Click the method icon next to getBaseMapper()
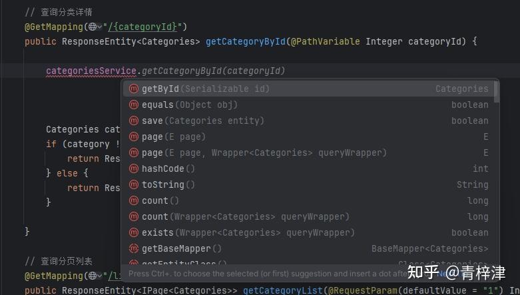Viewport: 520px width, 295px height. [x=133, y=248]
